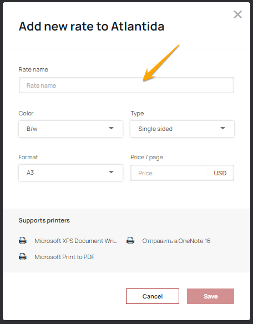This screenshot has height=324, width=253.
Task: Focus the Rate name text field
Action: point(126,85)
